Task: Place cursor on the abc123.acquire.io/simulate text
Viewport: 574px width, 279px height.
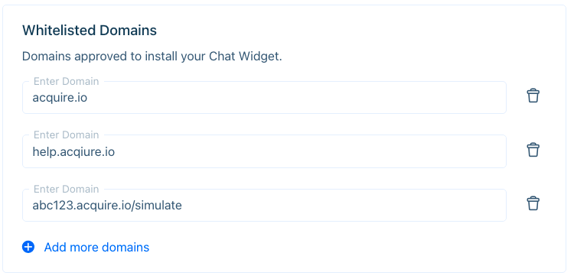Action: 107,206
